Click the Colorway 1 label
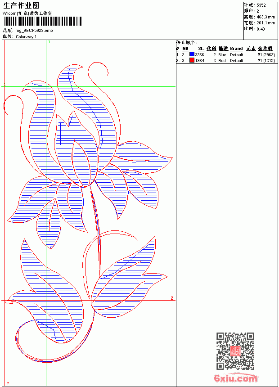Image resolution: width=279 pixels, height=387 pixels. click(26, 37)
